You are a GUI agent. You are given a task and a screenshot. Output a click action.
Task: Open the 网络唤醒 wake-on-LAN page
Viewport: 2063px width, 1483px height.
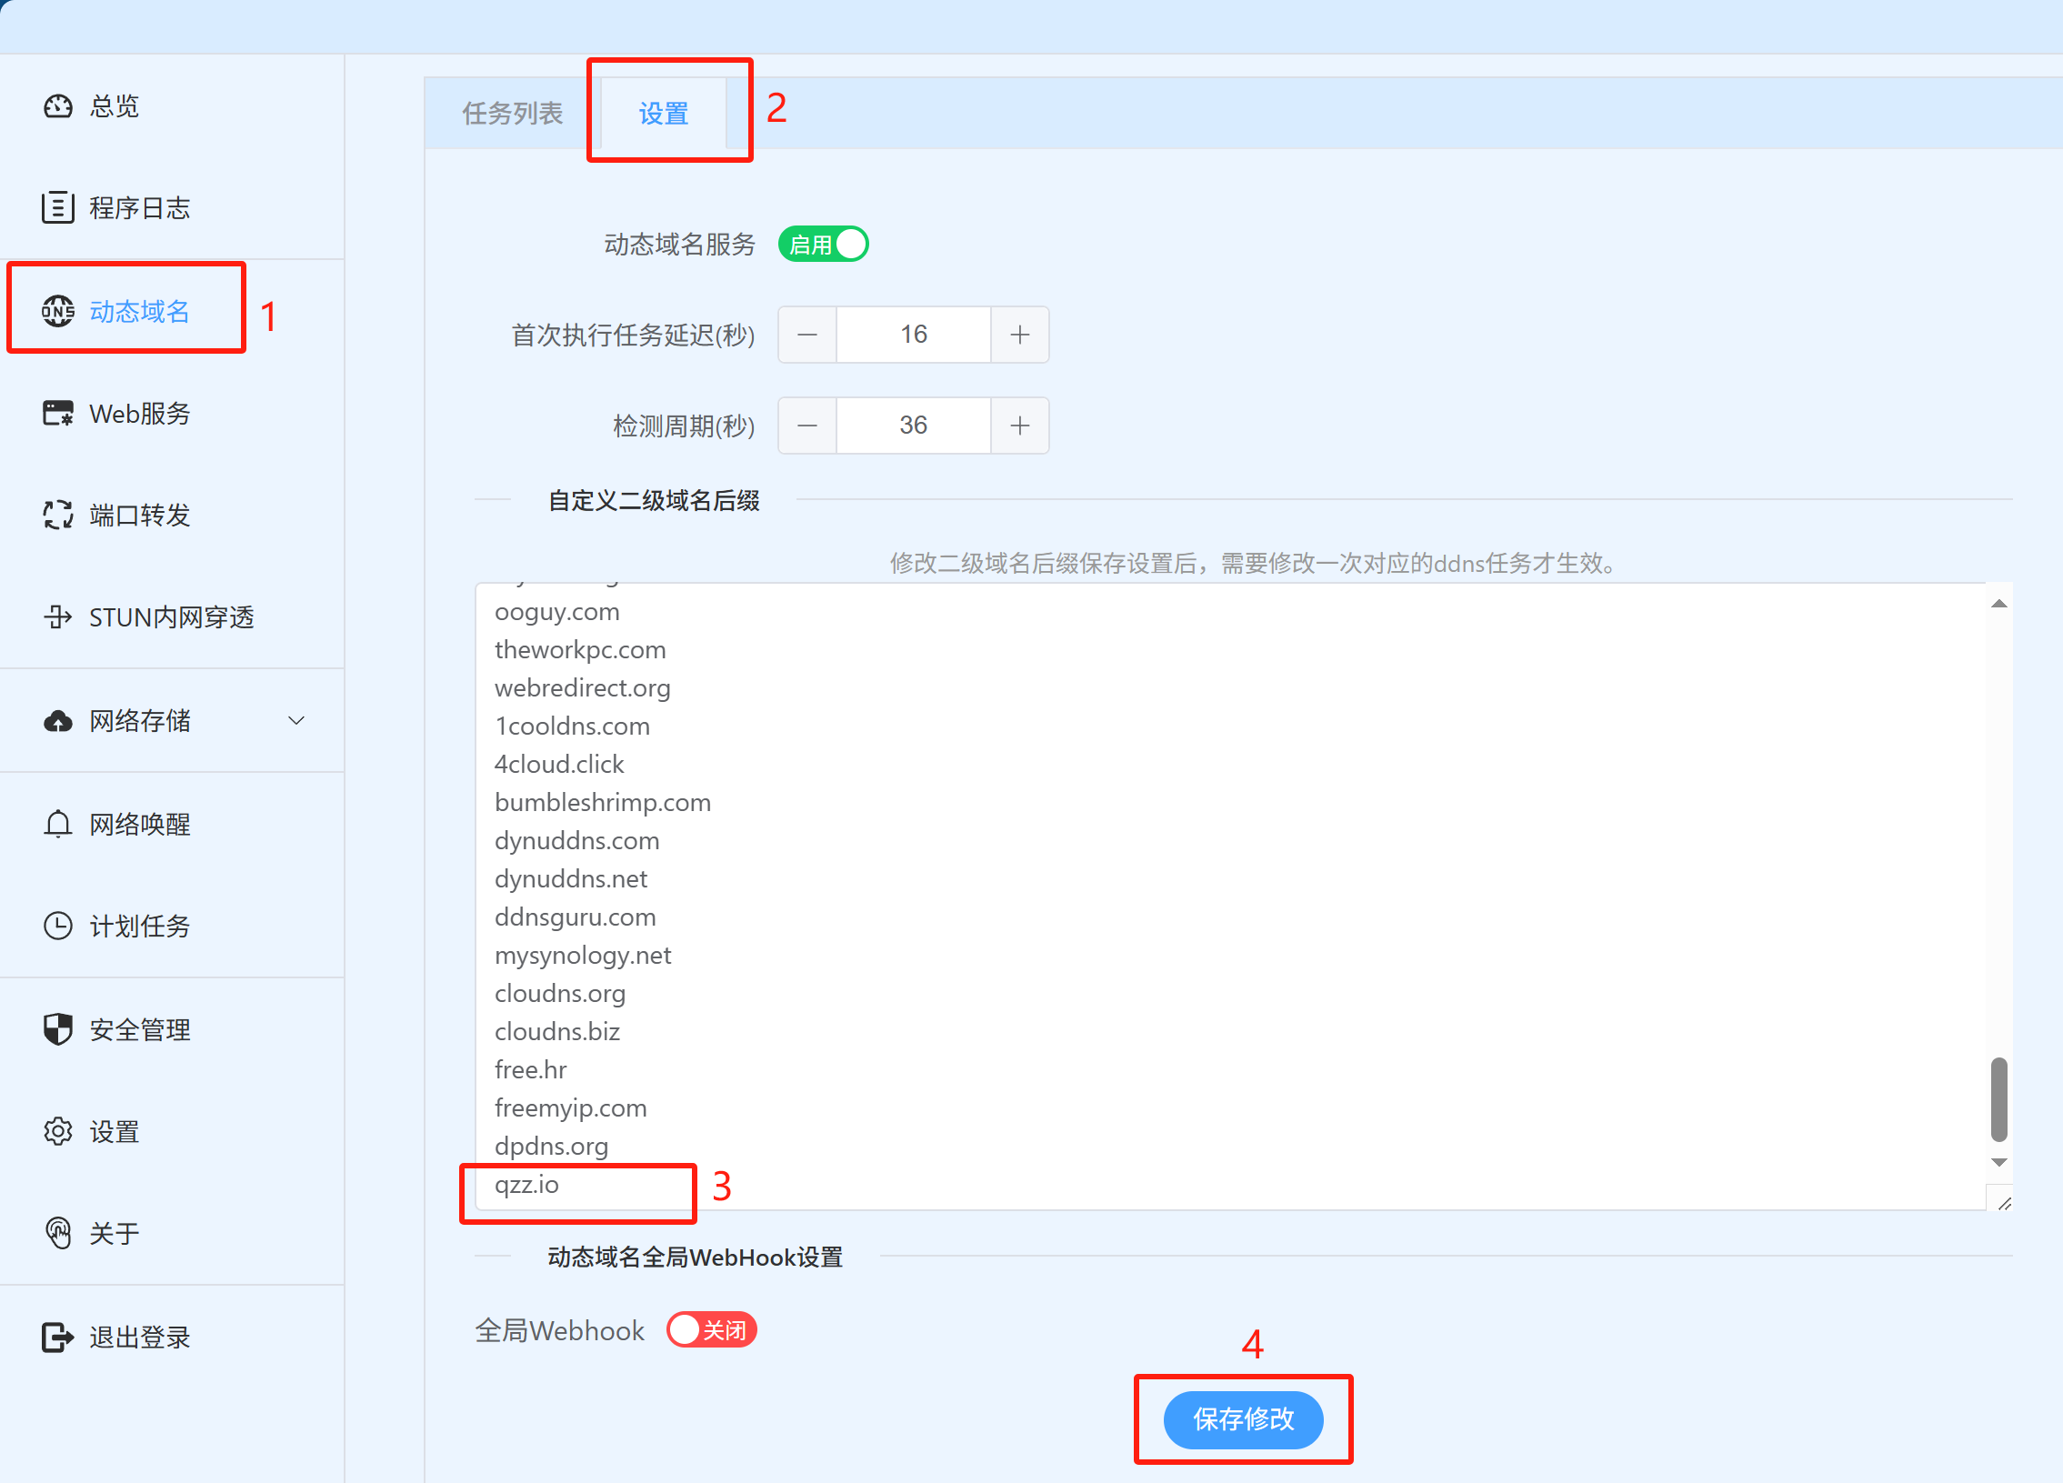point(139,825)
